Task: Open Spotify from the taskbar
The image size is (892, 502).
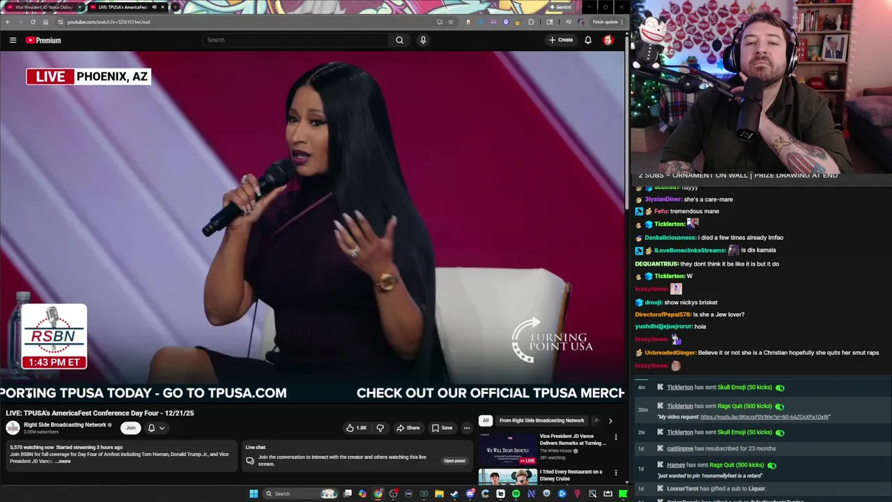Action: click(516, 494)
